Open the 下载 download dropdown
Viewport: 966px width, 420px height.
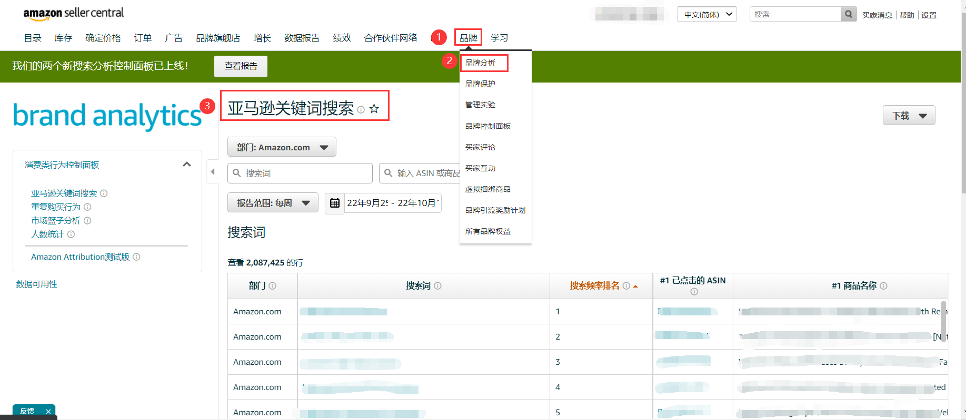(x=909, y=116)
